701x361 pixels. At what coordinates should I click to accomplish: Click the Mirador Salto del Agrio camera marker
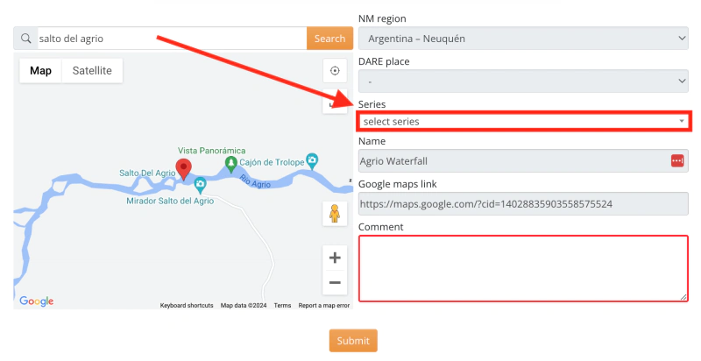click(x=201, y=183)
